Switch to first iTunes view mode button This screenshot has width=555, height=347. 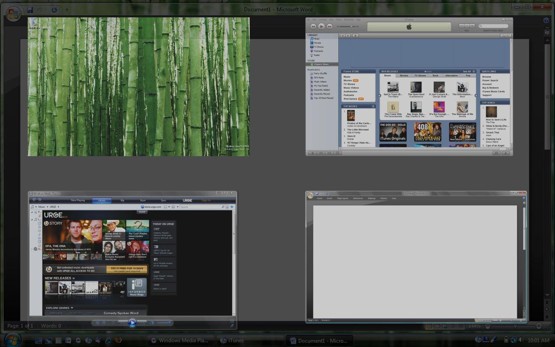462,26
